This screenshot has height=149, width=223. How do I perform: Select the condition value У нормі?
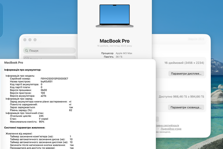coord(44,119)
